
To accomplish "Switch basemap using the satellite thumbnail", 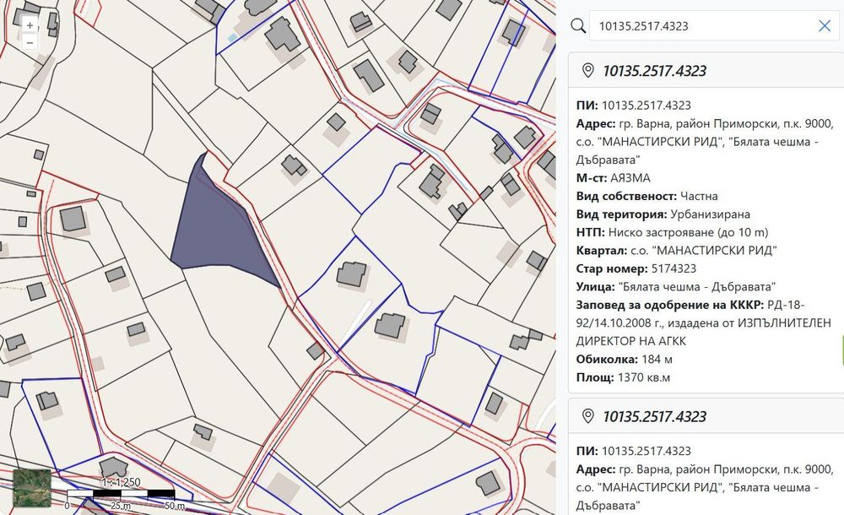I will coord(32,488).
